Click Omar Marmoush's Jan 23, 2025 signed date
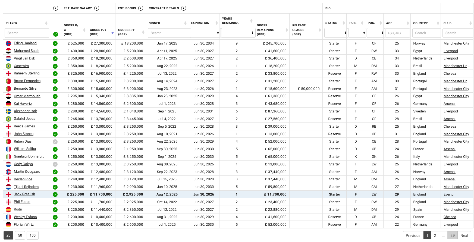Screen dimensions: 474x242 [167, 96]
